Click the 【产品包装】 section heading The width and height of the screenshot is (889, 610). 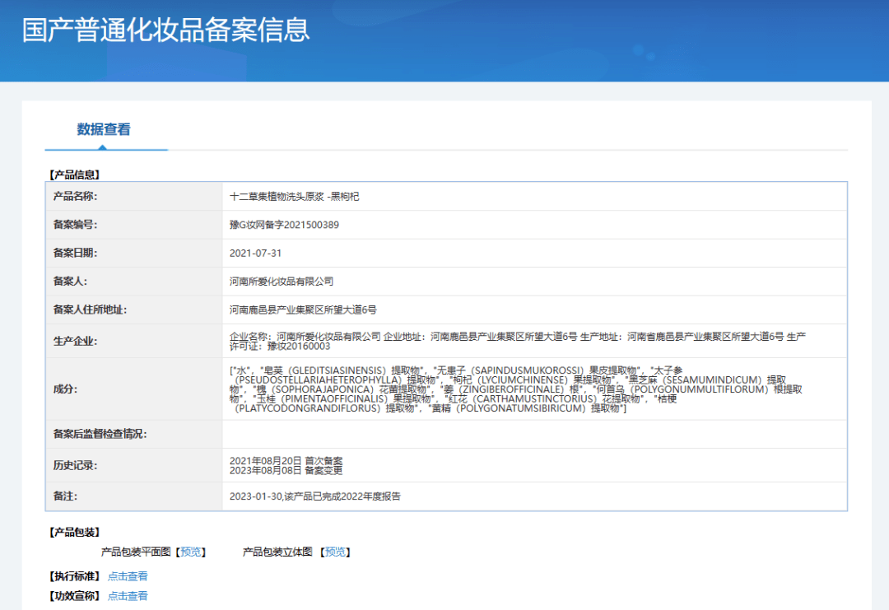(x=74, y=533)
